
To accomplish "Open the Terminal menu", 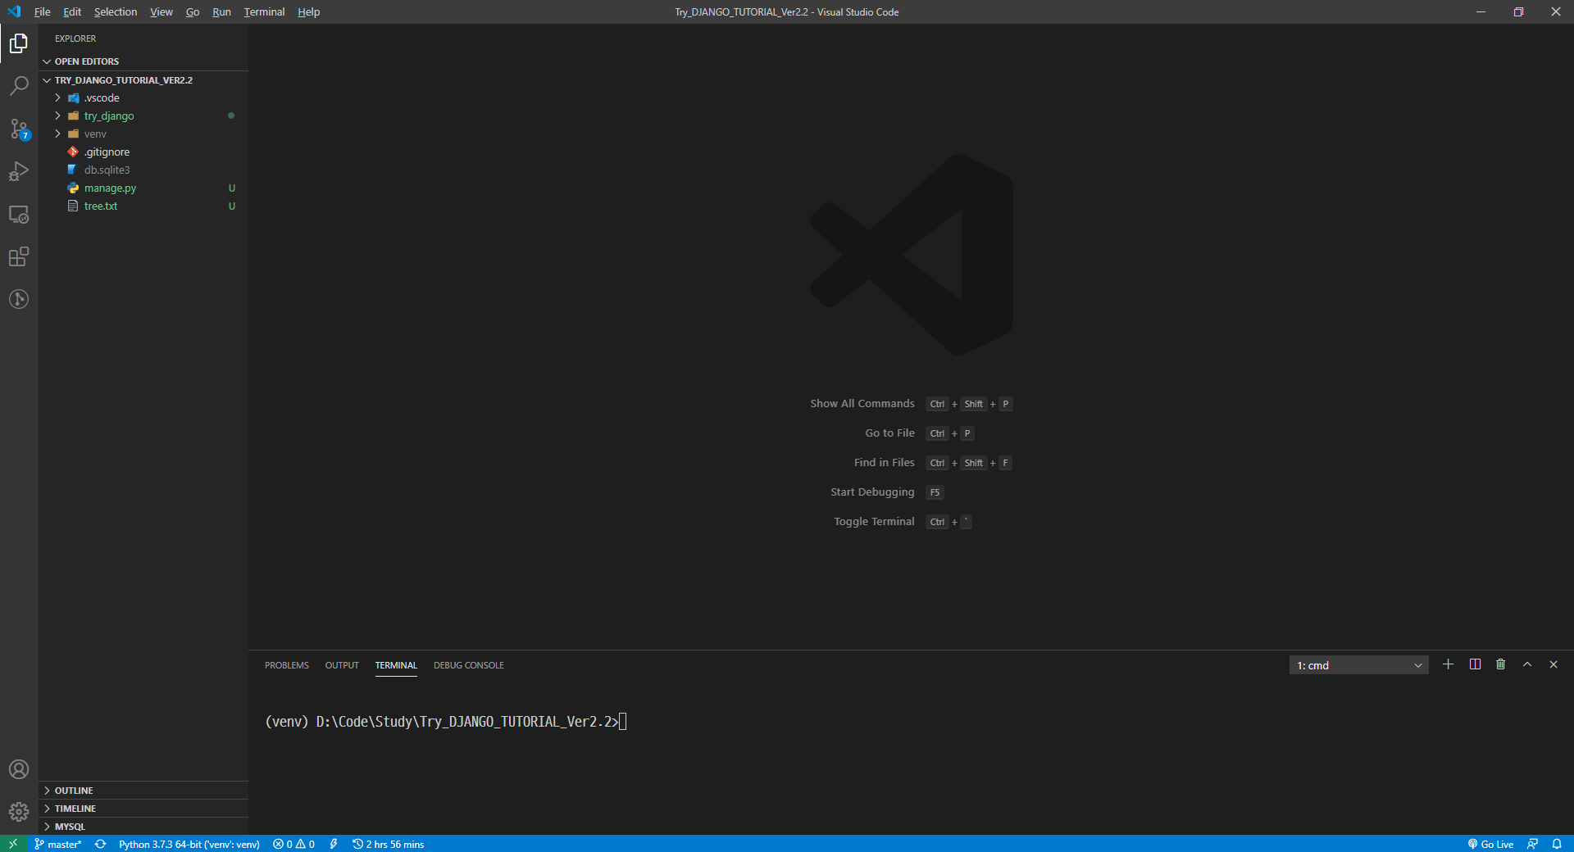I will click(264, 11).
